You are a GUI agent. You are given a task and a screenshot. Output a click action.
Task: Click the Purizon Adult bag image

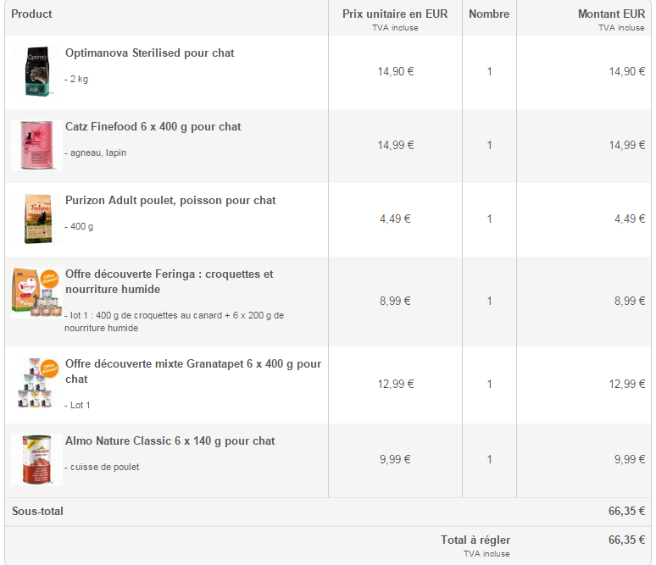click(36, 219)
